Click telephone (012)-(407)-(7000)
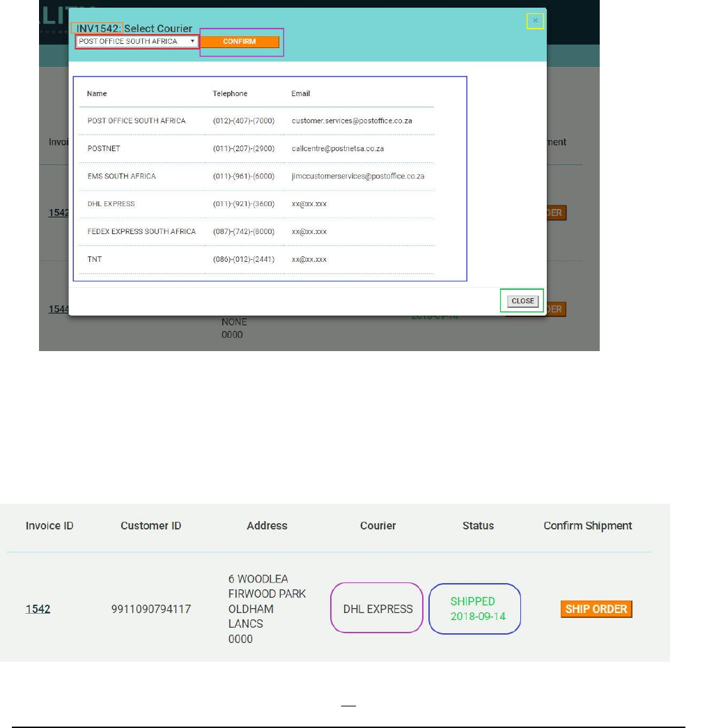707x728 pixels. point(244,121)
